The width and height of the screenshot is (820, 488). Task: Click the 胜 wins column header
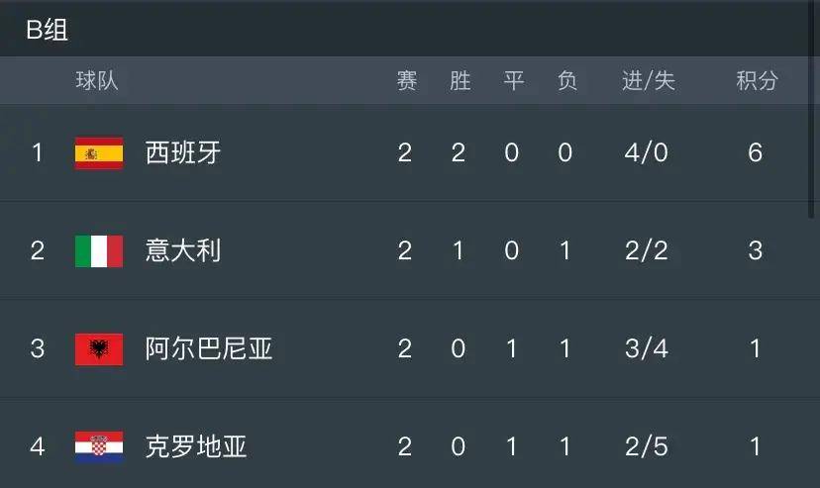pos(460,81)
